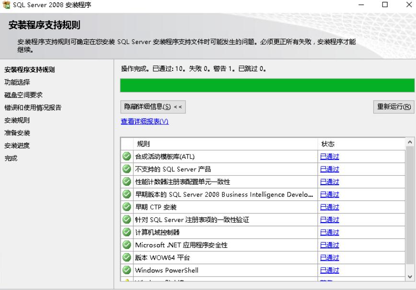Click the 状态 column header

point(362,144)
